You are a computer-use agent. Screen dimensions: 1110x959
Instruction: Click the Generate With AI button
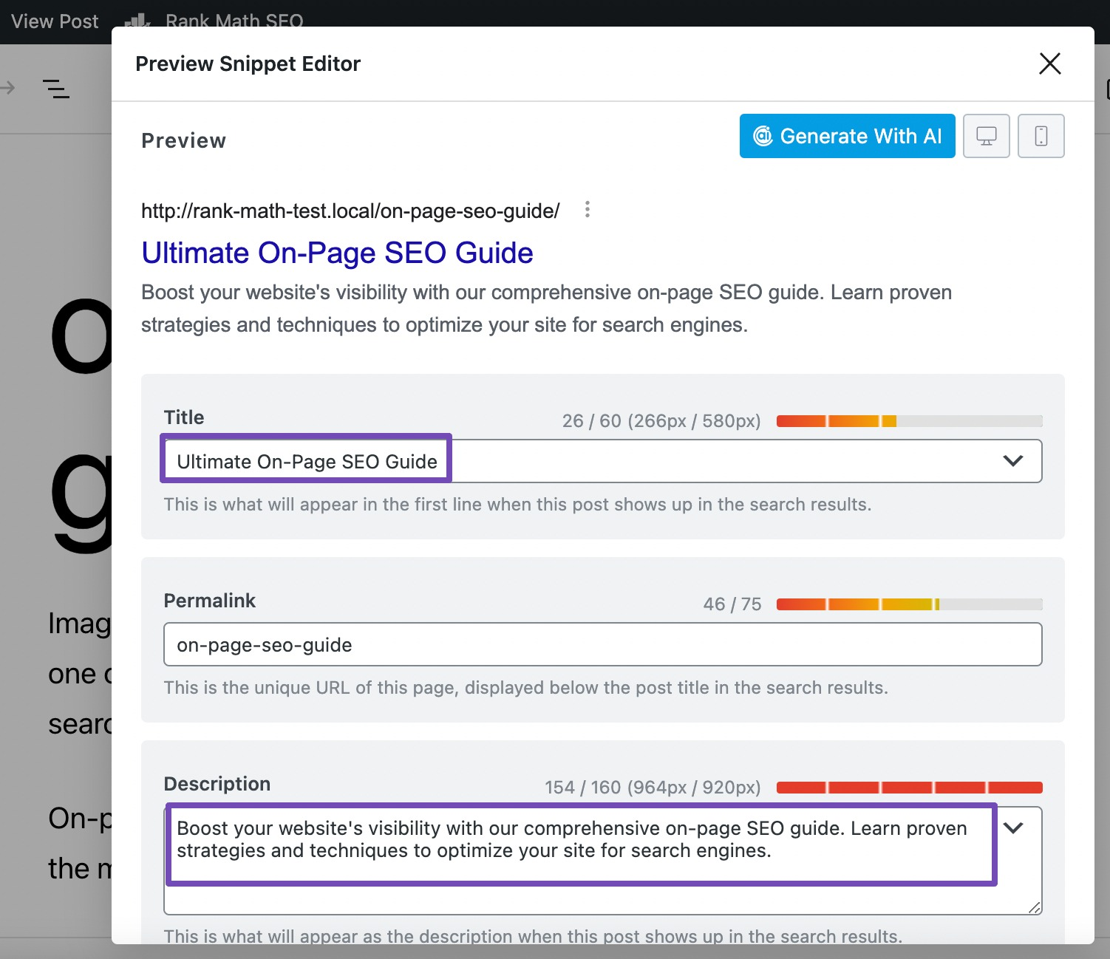(x=847, y=136)
